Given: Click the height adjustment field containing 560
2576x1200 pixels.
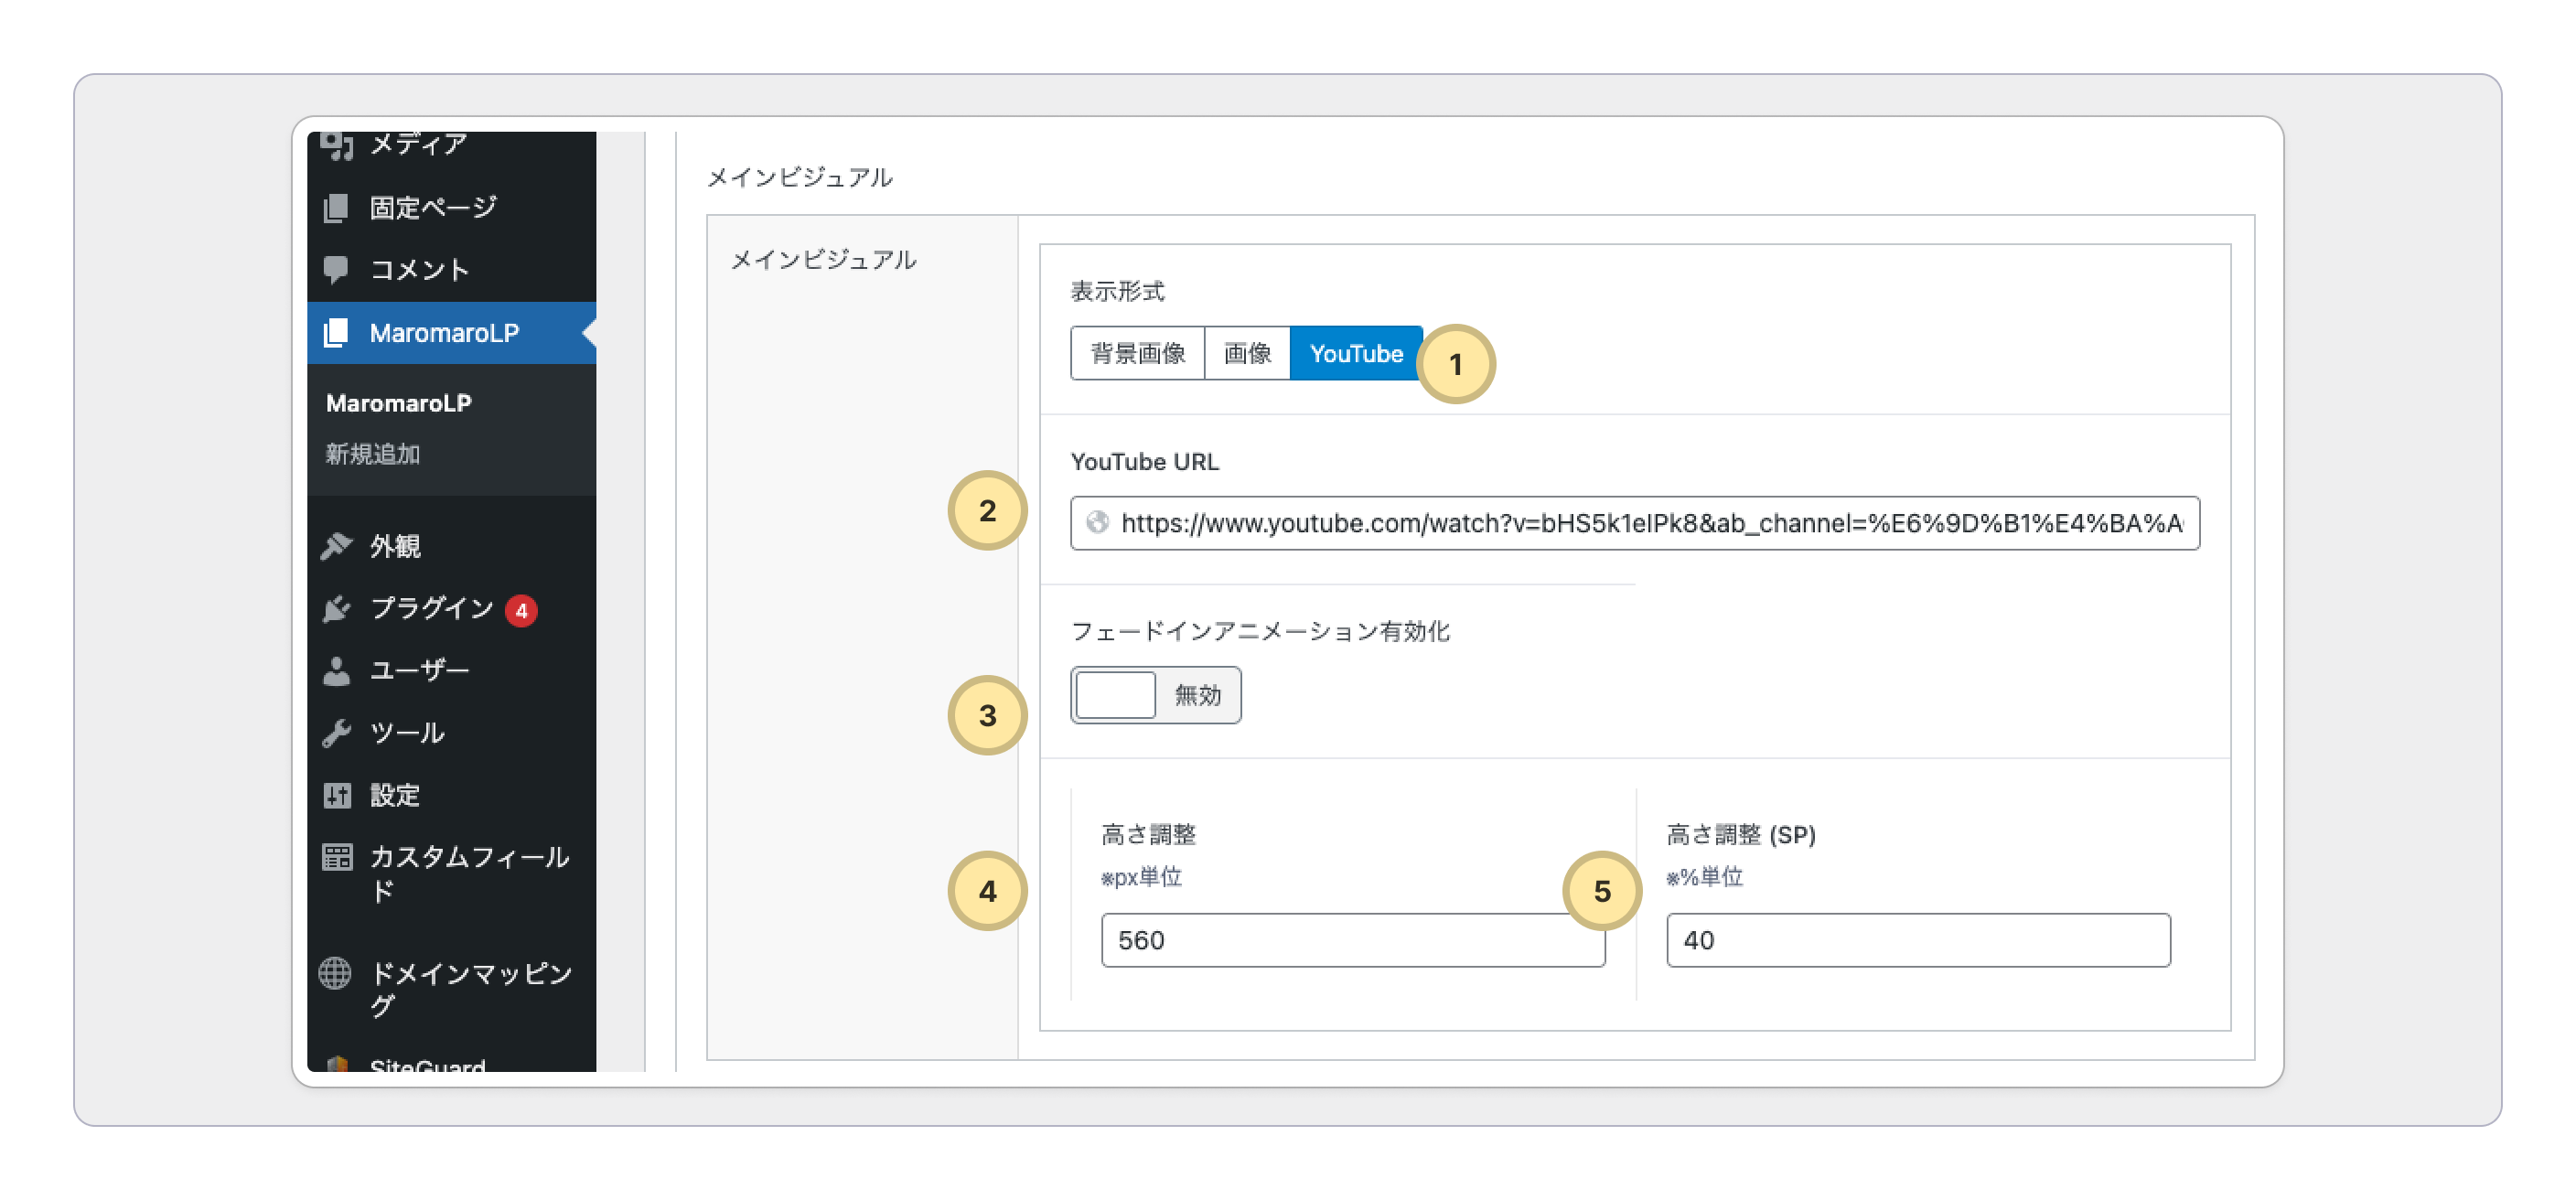Looking at the screenshot, I should [x=1351, y=940].
